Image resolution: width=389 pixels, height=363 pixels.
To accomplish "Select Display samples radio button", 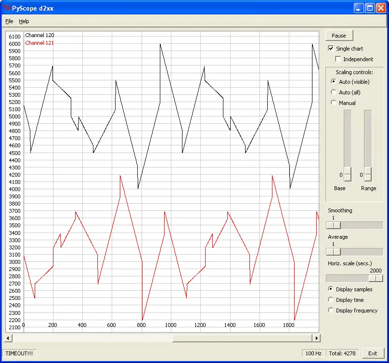I will click(x=331, y=289).
